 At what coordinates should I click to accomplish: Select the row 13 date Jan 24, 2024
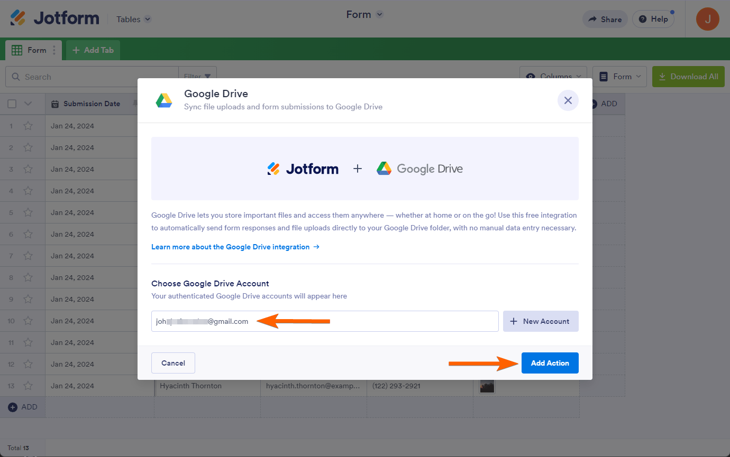click(x=72, y=386)
